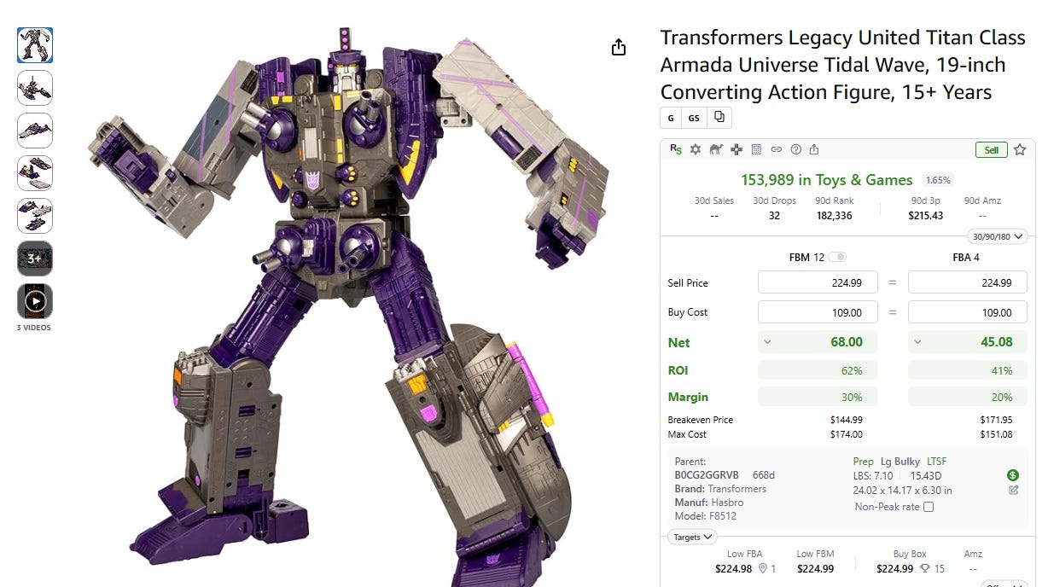Expand the Targets dropdown
Viewport: 1048px width, 587px height.
(692, 537)
